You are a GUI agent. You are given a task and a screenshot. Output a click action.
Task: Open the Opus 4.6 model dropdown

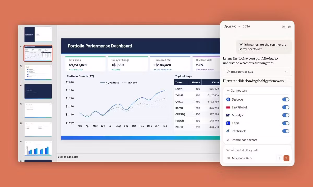coord(232,26)
